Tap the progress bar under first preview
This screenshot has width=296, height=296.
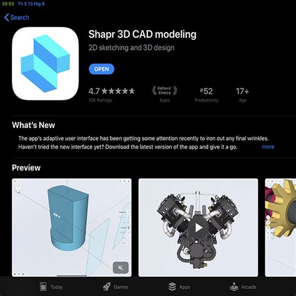click(72, 276)
